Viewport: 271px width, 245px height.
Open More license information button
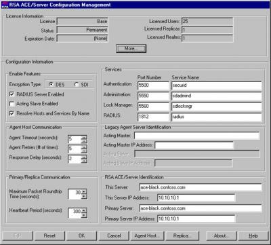click(131, 48)
